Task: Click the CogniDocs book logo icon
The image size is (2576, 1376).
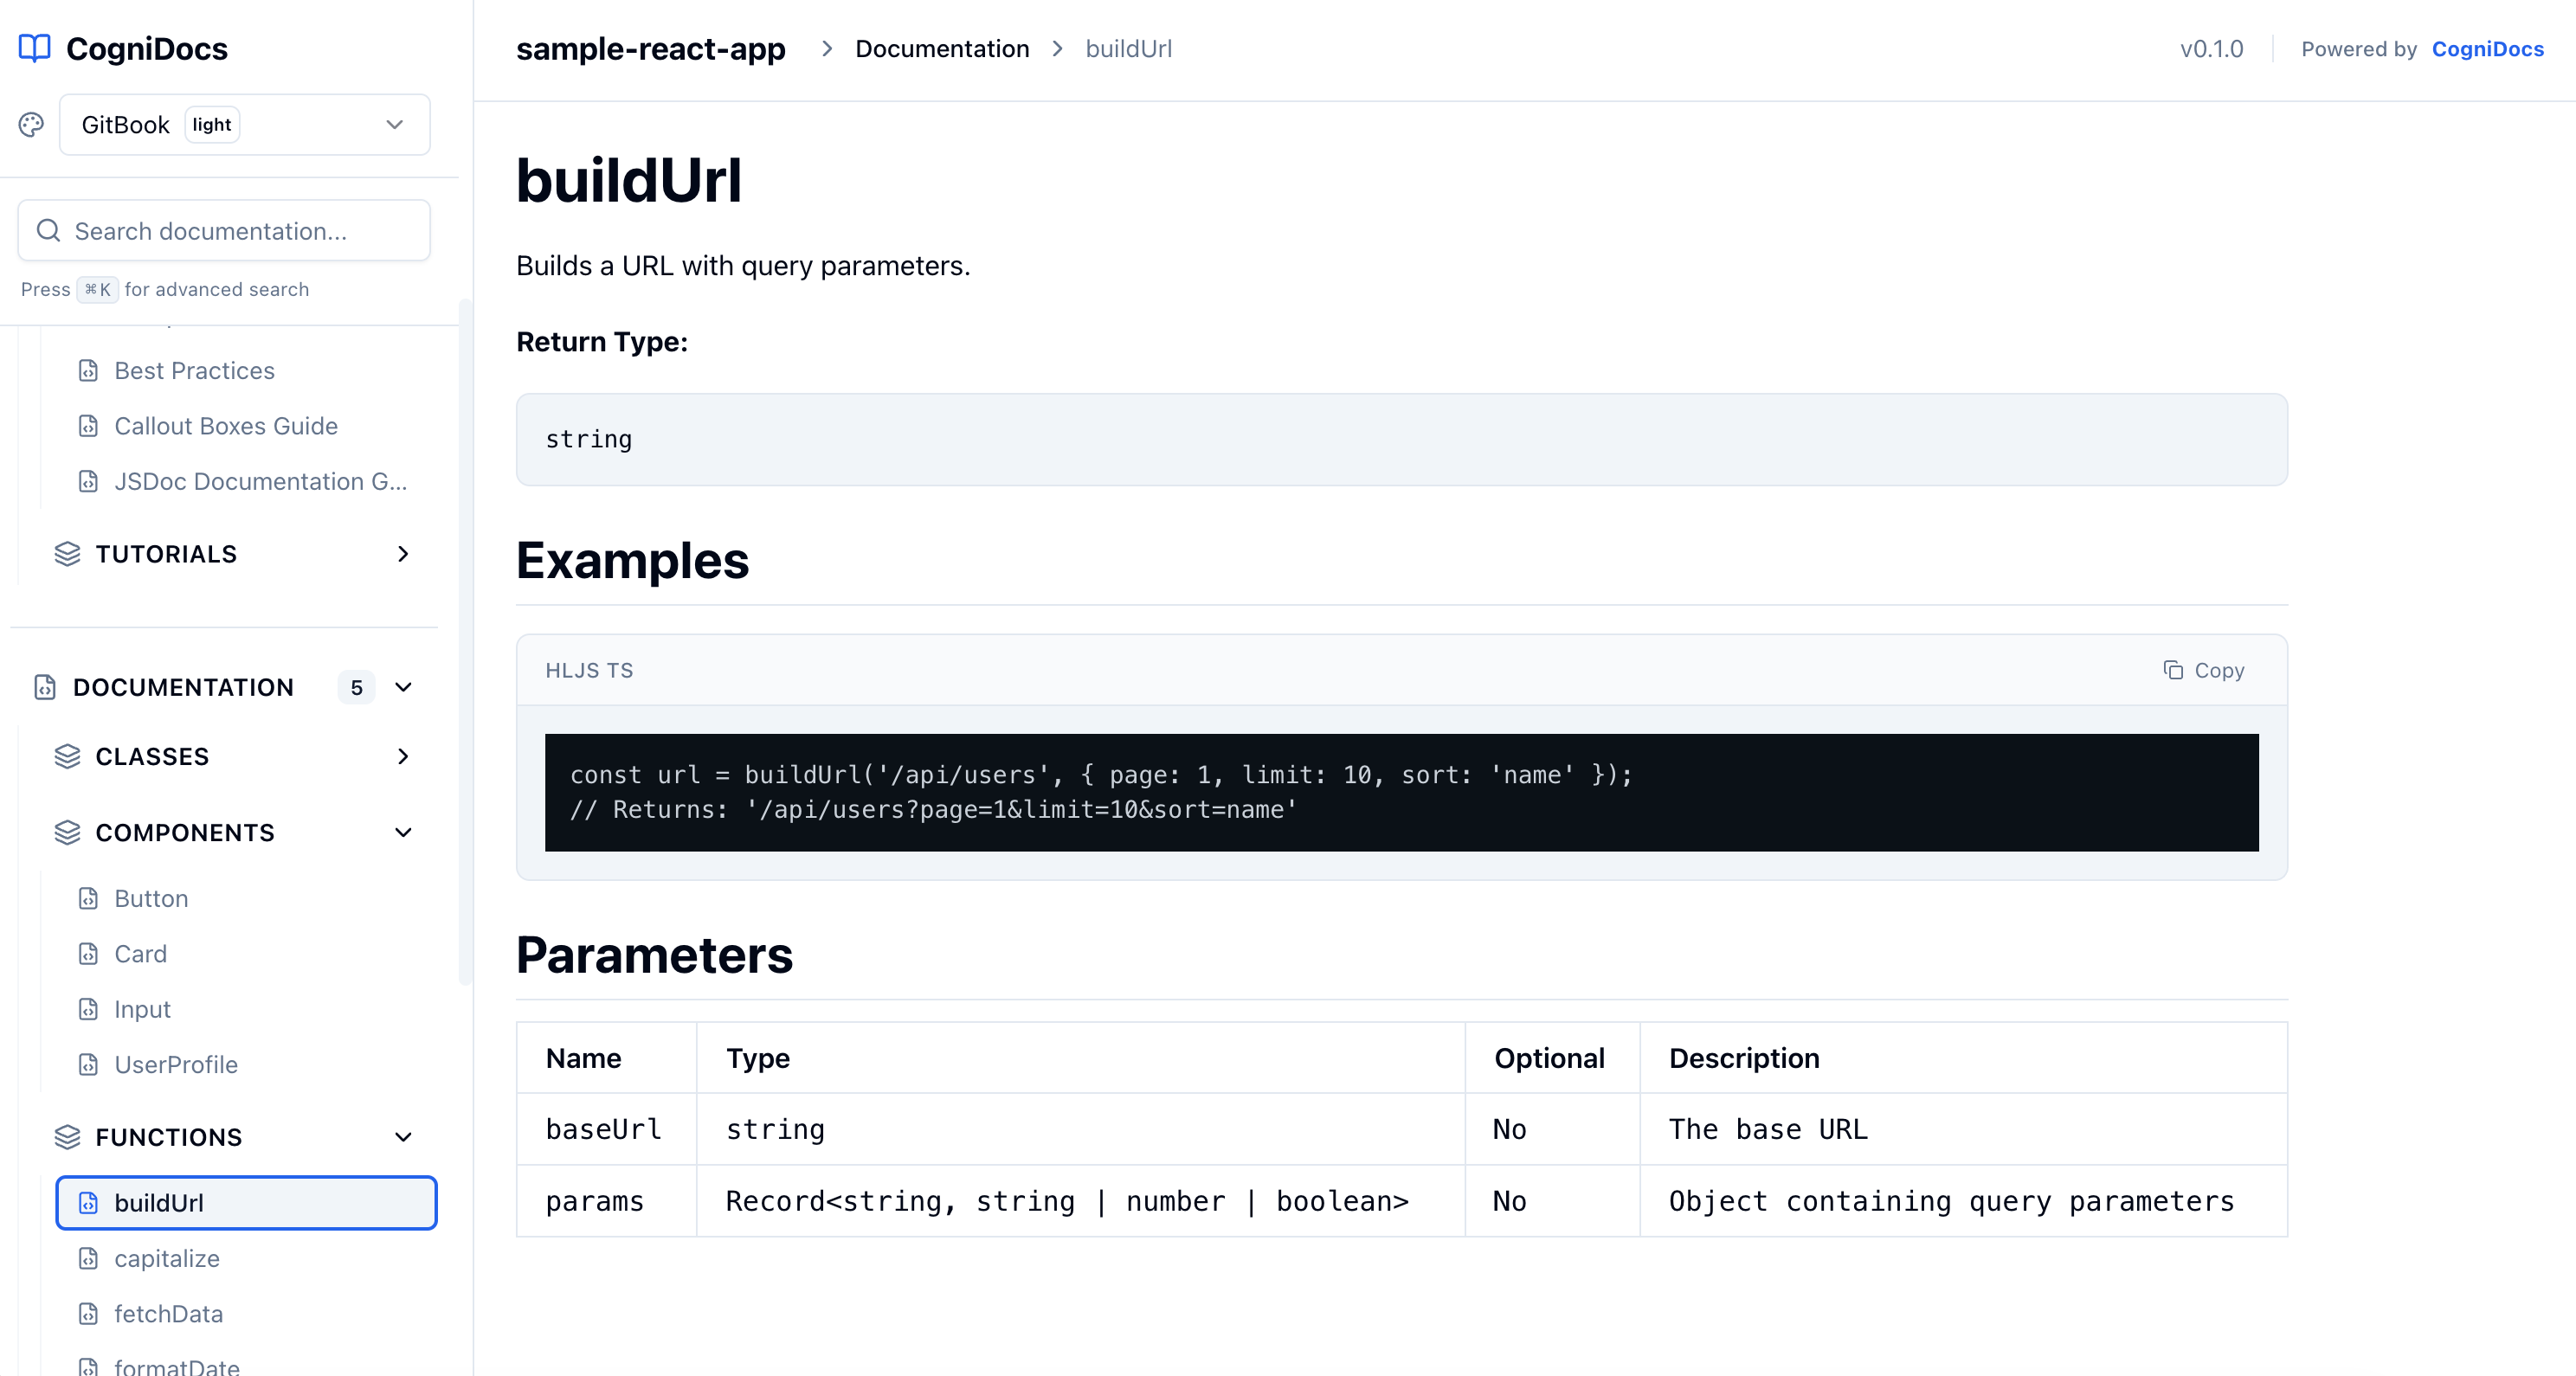Action: pos(35,47)
